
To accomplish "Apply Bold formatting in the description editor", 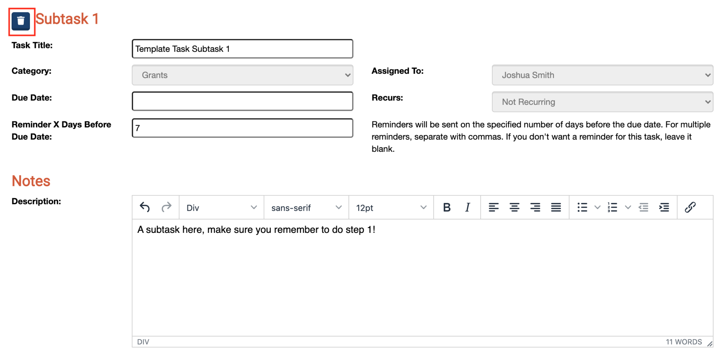I will pyautogui.click(x=447, y=207).
